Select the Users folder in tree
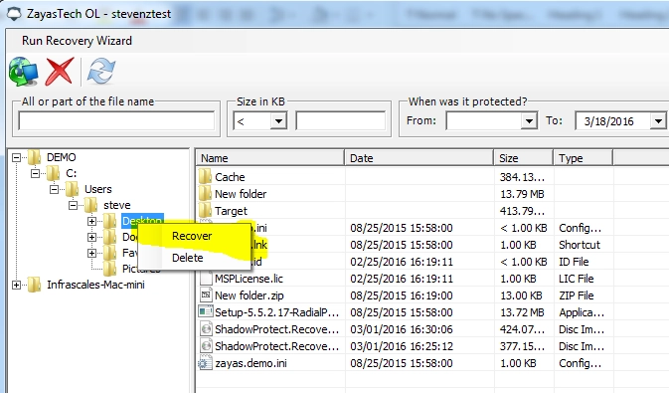This screenshot has height=393, width=669. [x=97, y=189]
